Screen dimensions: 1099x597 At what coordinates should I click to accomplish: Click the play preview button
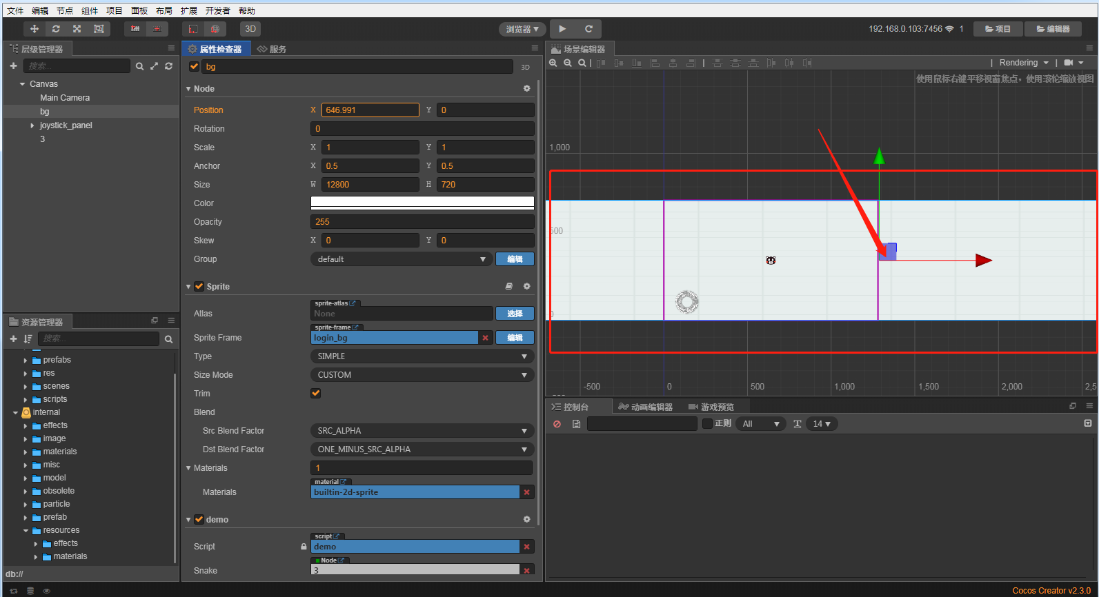pos(562,29)
